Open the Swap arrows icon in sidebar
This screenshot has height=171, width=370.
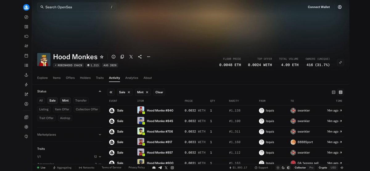tap(26, 46)
